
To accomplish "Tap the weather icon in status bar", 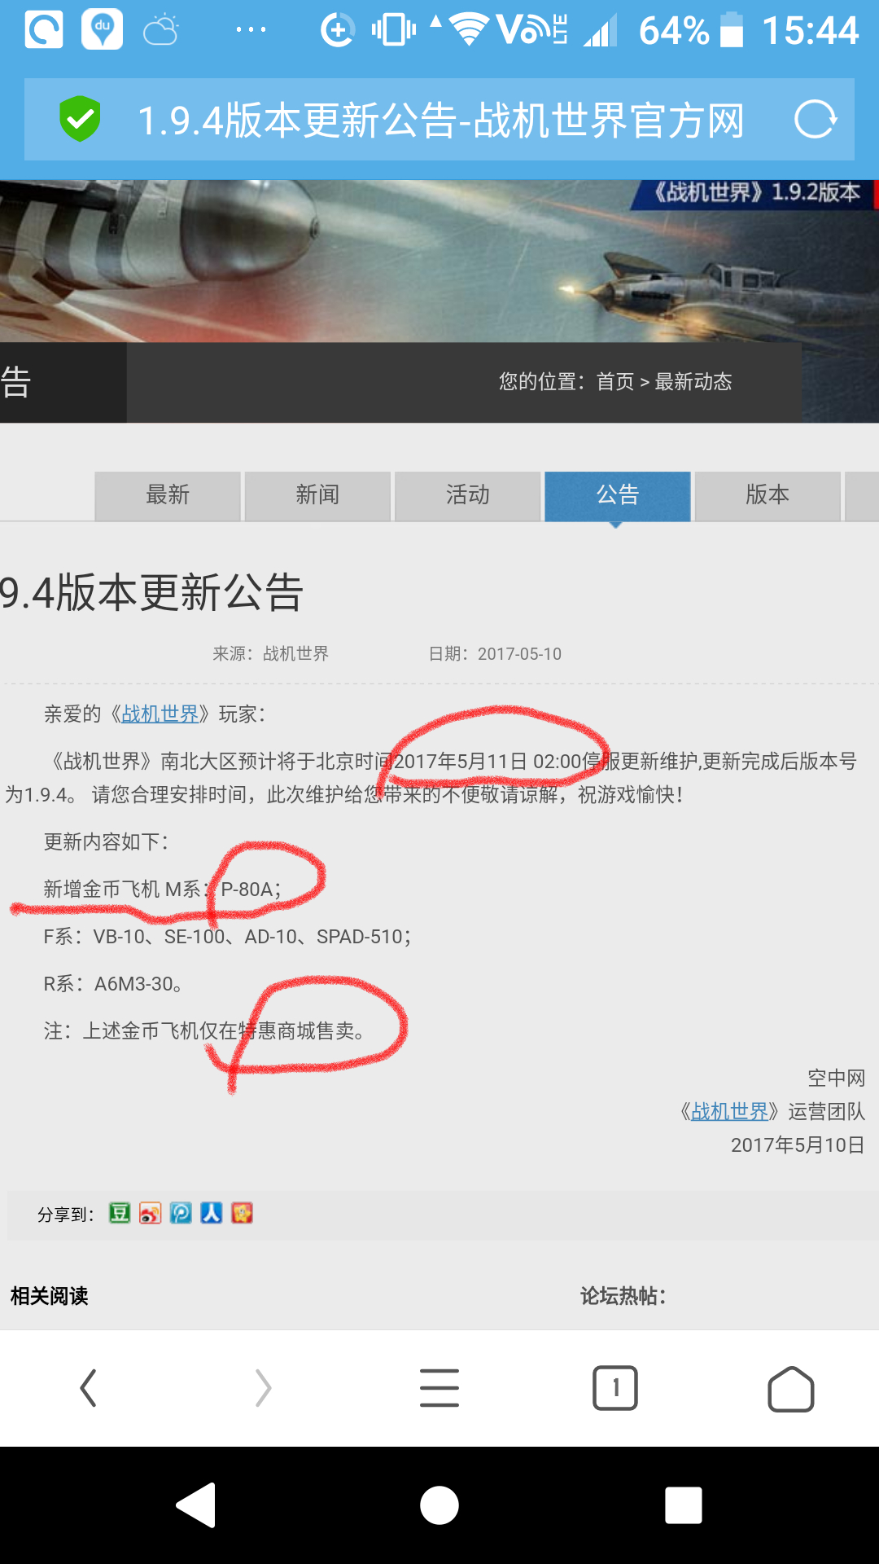I will click(161, 31).
